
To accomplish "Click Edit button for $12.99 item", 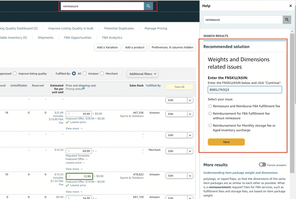I will click(x=177, y=176).
